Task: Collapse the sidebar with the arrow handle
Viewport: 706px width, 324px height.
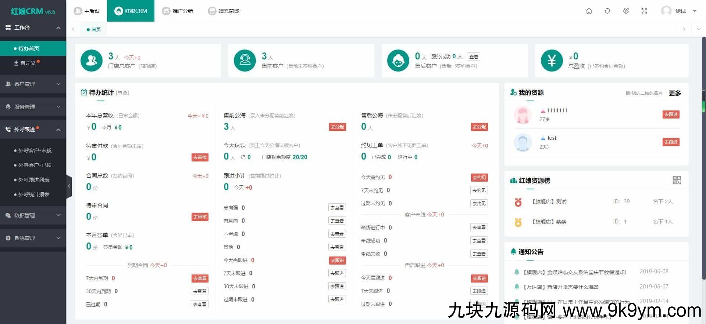Action: pyautogui.click(x=69, y=186)
